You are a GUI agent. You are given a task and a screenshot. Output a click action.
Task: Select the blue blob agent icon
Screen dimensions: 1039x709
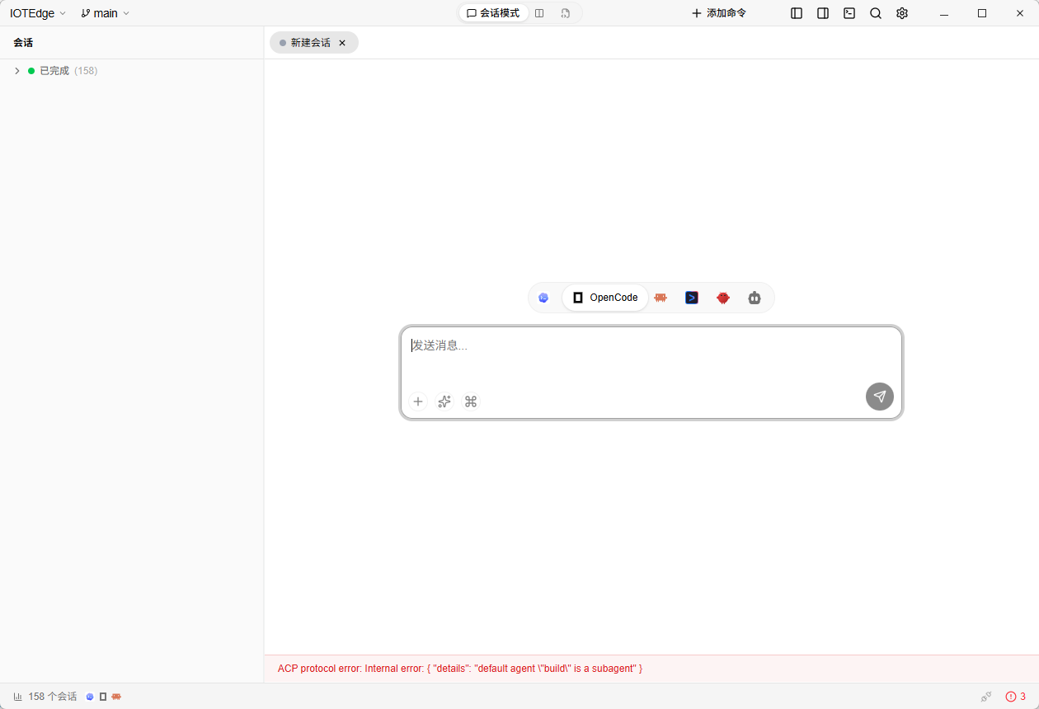[543, 298]
